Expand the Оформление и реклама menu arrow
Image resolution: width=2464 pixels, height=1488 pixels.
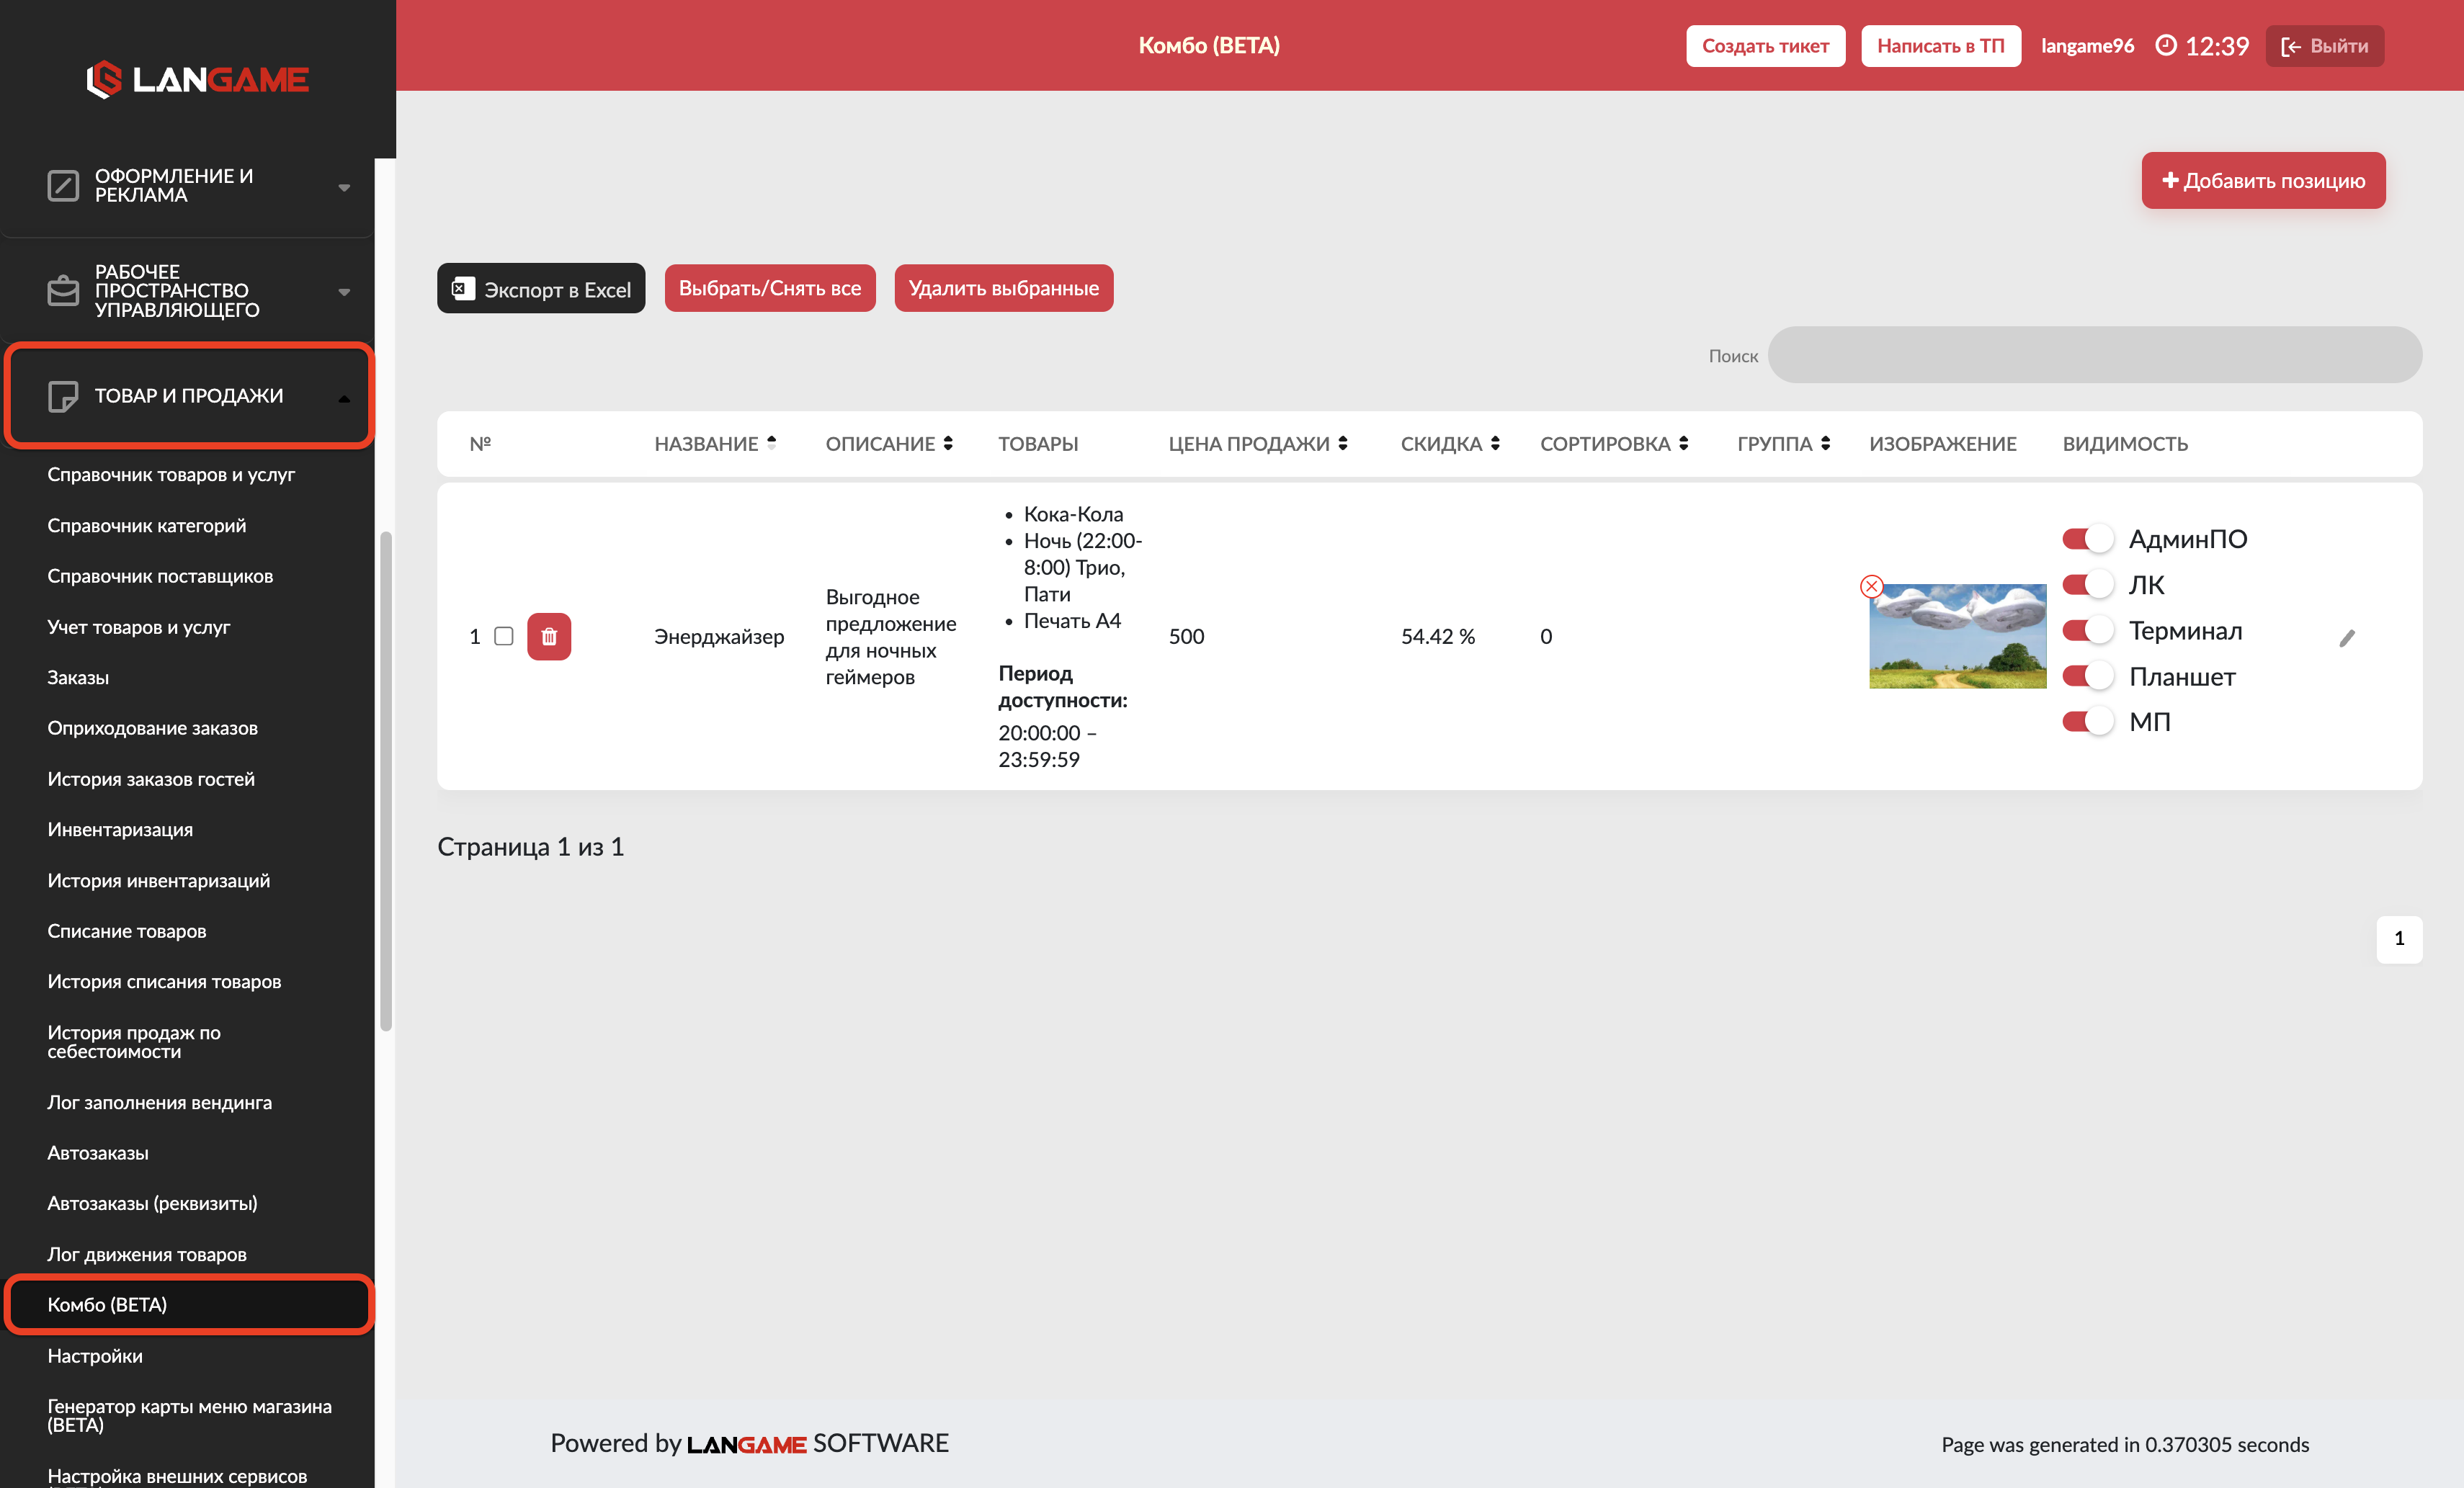[x=344, y=187]
